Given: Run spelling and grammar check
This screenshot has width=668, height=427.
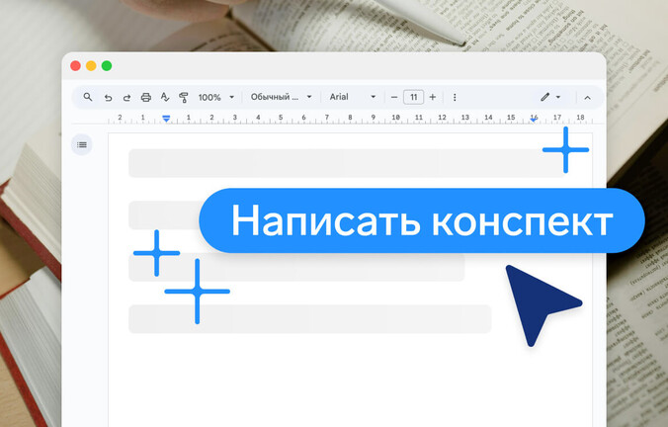Looking at the screenshot, I should point(164,97).
